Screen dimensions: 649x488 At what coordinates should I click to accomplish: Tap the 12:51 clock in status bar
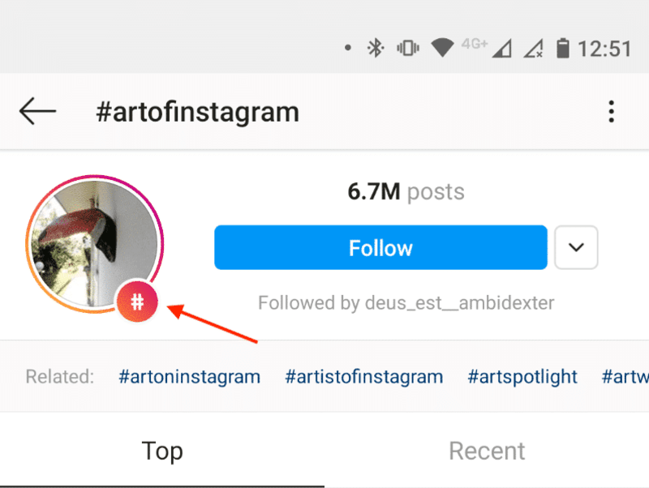[x=604, y=49]
